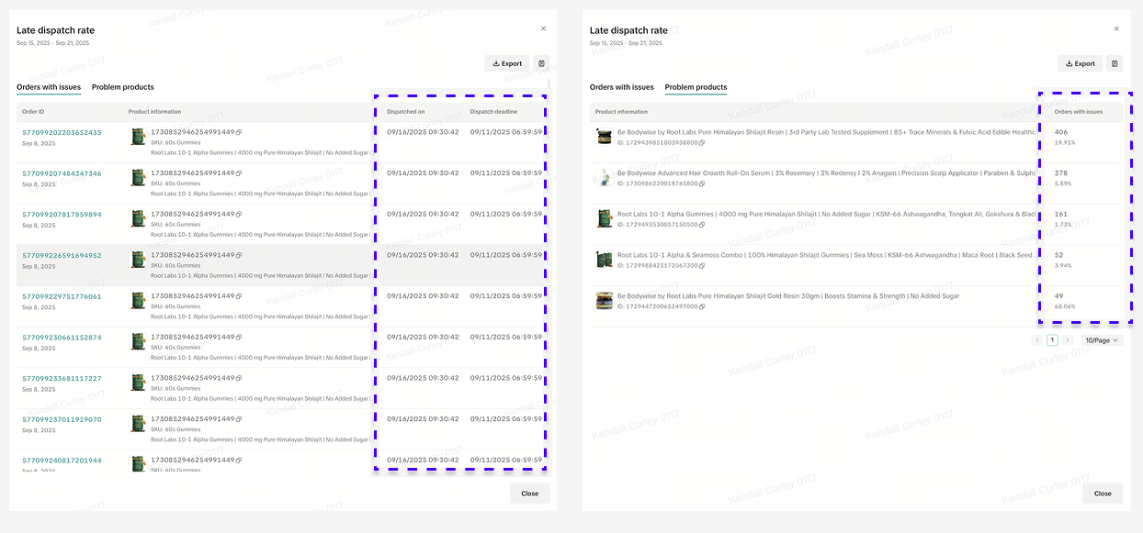Viewport: 1143px width, 533px height.
Task: Open export history icon in left dialog
Action: point(541,63)
